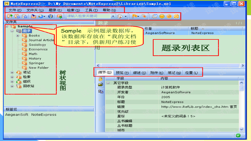Switch to the 笔记 (N) tab

(x=174, y=73)
